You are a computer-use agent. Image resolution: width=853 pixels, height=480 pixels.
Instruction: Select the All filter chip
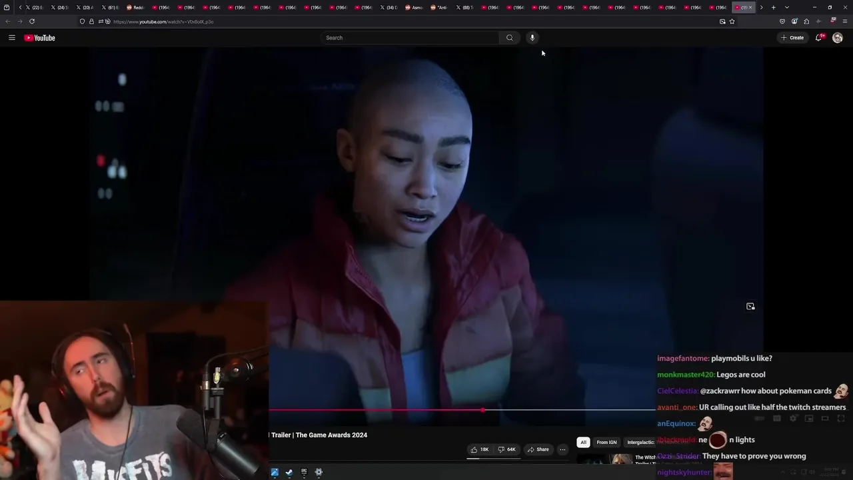pyautogui.click(x=583, y=442)
